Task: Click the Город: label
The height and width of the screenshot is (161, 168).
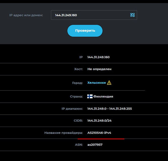Action: 77,83
